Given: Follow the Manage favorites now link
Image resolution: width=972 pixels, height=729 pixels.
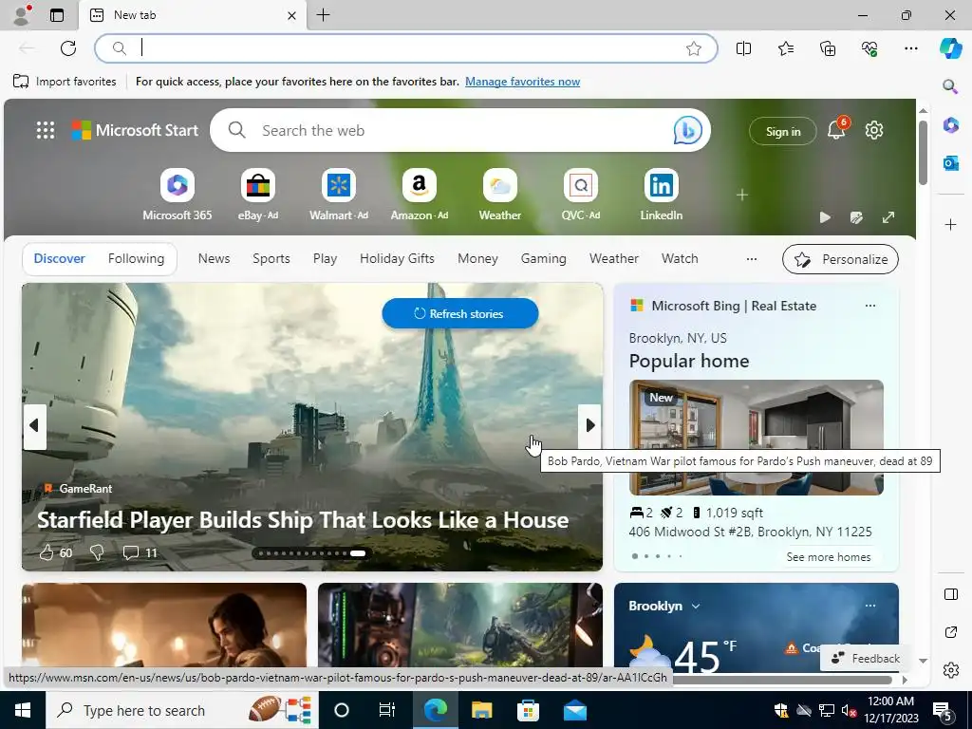Looking at the screenshot, I should tap(523, 82).
